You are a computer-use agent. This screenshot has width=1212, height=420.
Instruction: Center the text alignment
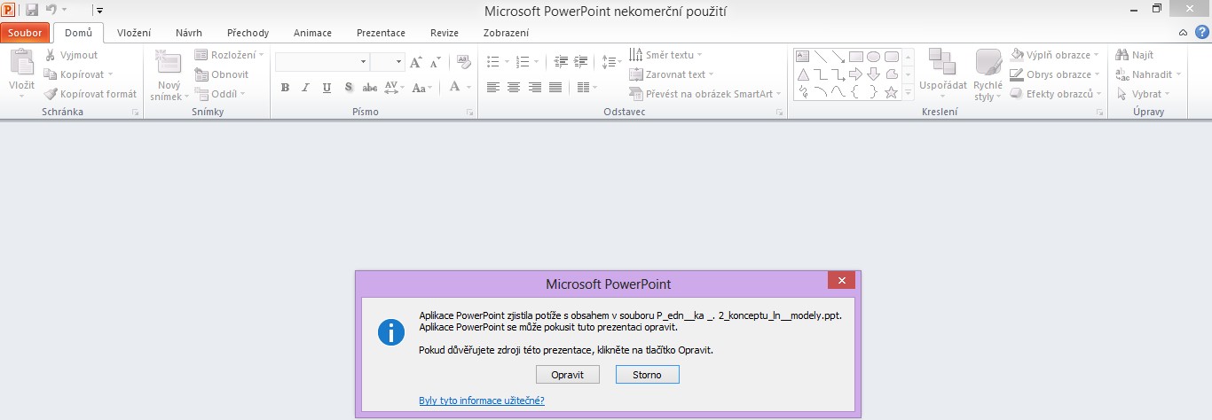point(514,87)
